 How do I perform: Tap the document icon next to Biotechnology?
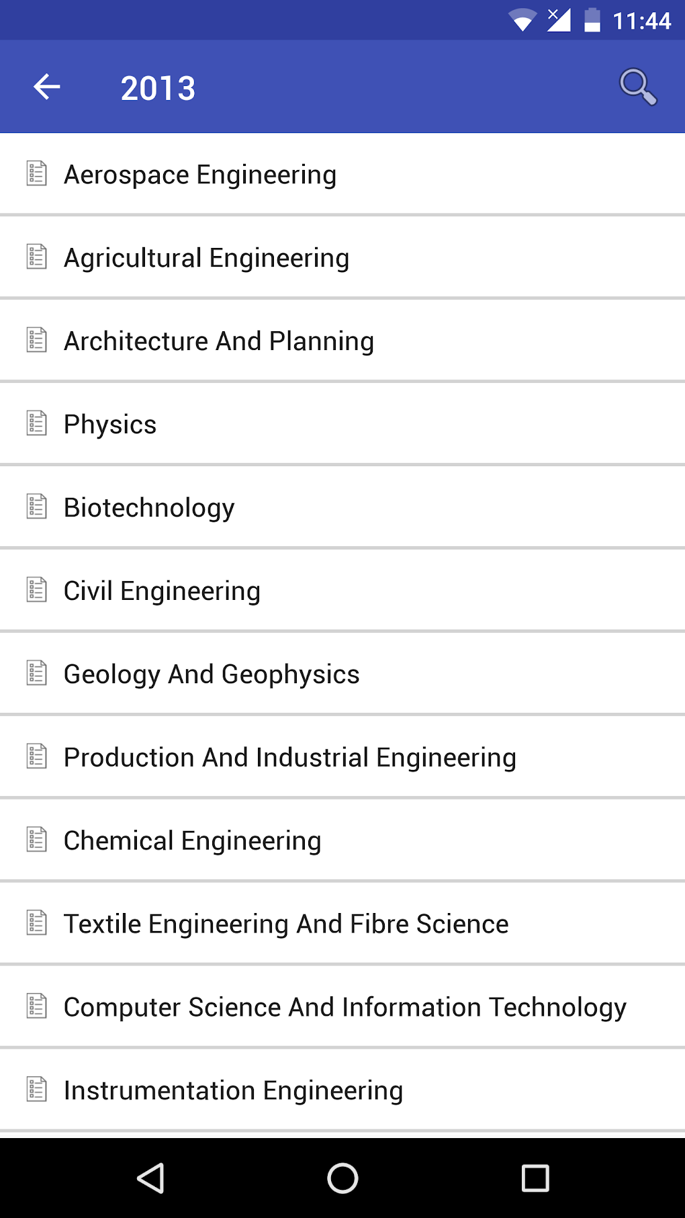pos(37,507)
